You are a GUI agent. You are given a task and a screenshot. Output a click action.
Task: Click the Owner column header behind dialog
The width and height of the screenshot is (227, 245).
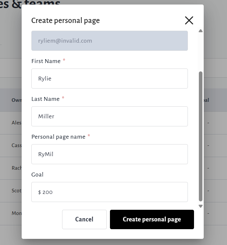pyautogui.click(x=16, y=100)
